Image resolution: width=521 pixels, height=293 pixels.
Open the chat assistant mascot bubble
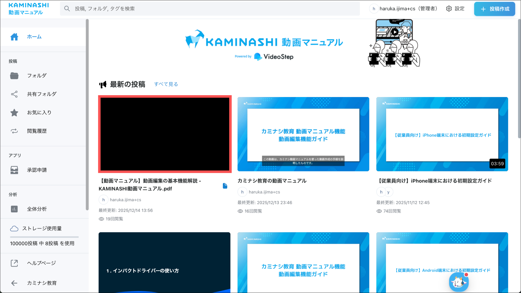click(x=459, y=282)
